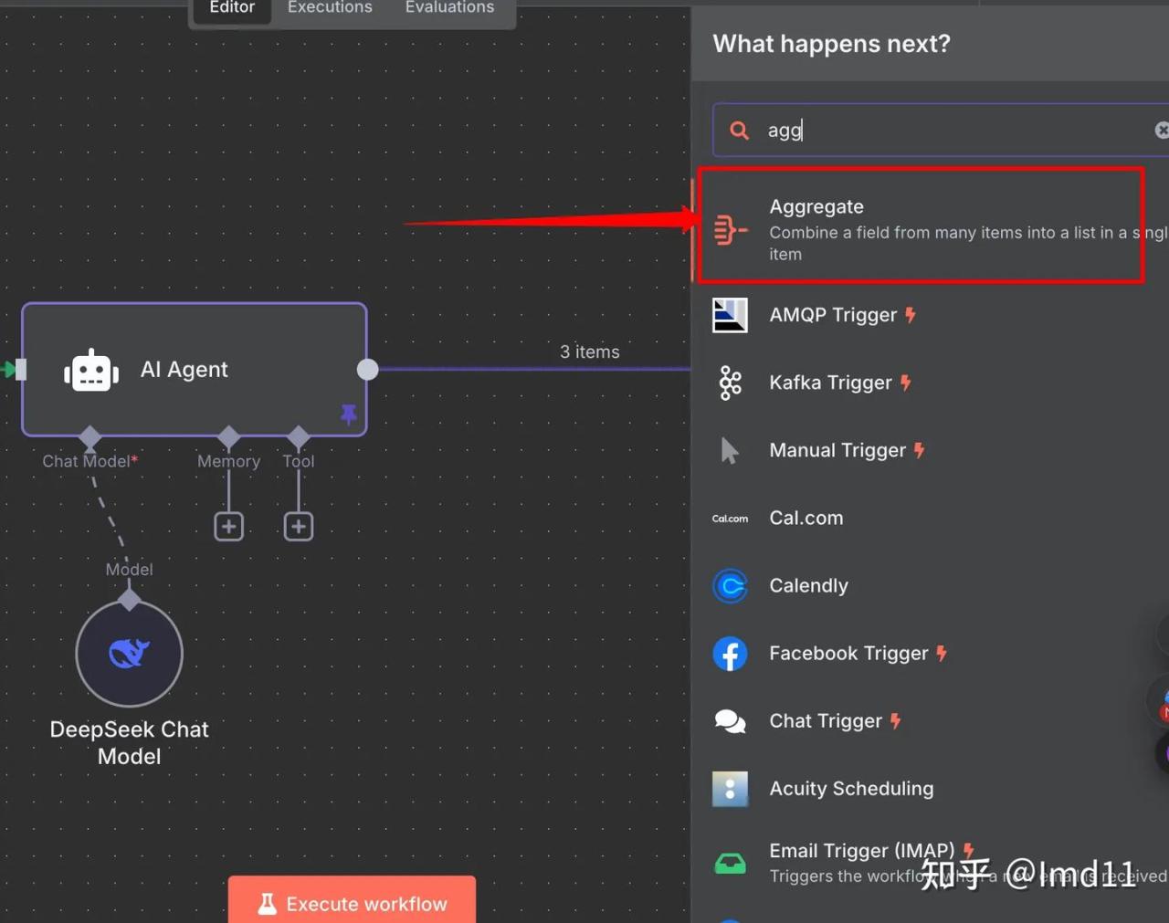Click the Manual Trigger cursor icon

point(729,451)
